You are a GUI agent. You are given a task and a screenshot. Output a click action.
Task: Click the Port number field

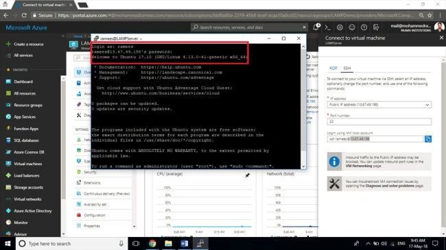pos(379,121)
